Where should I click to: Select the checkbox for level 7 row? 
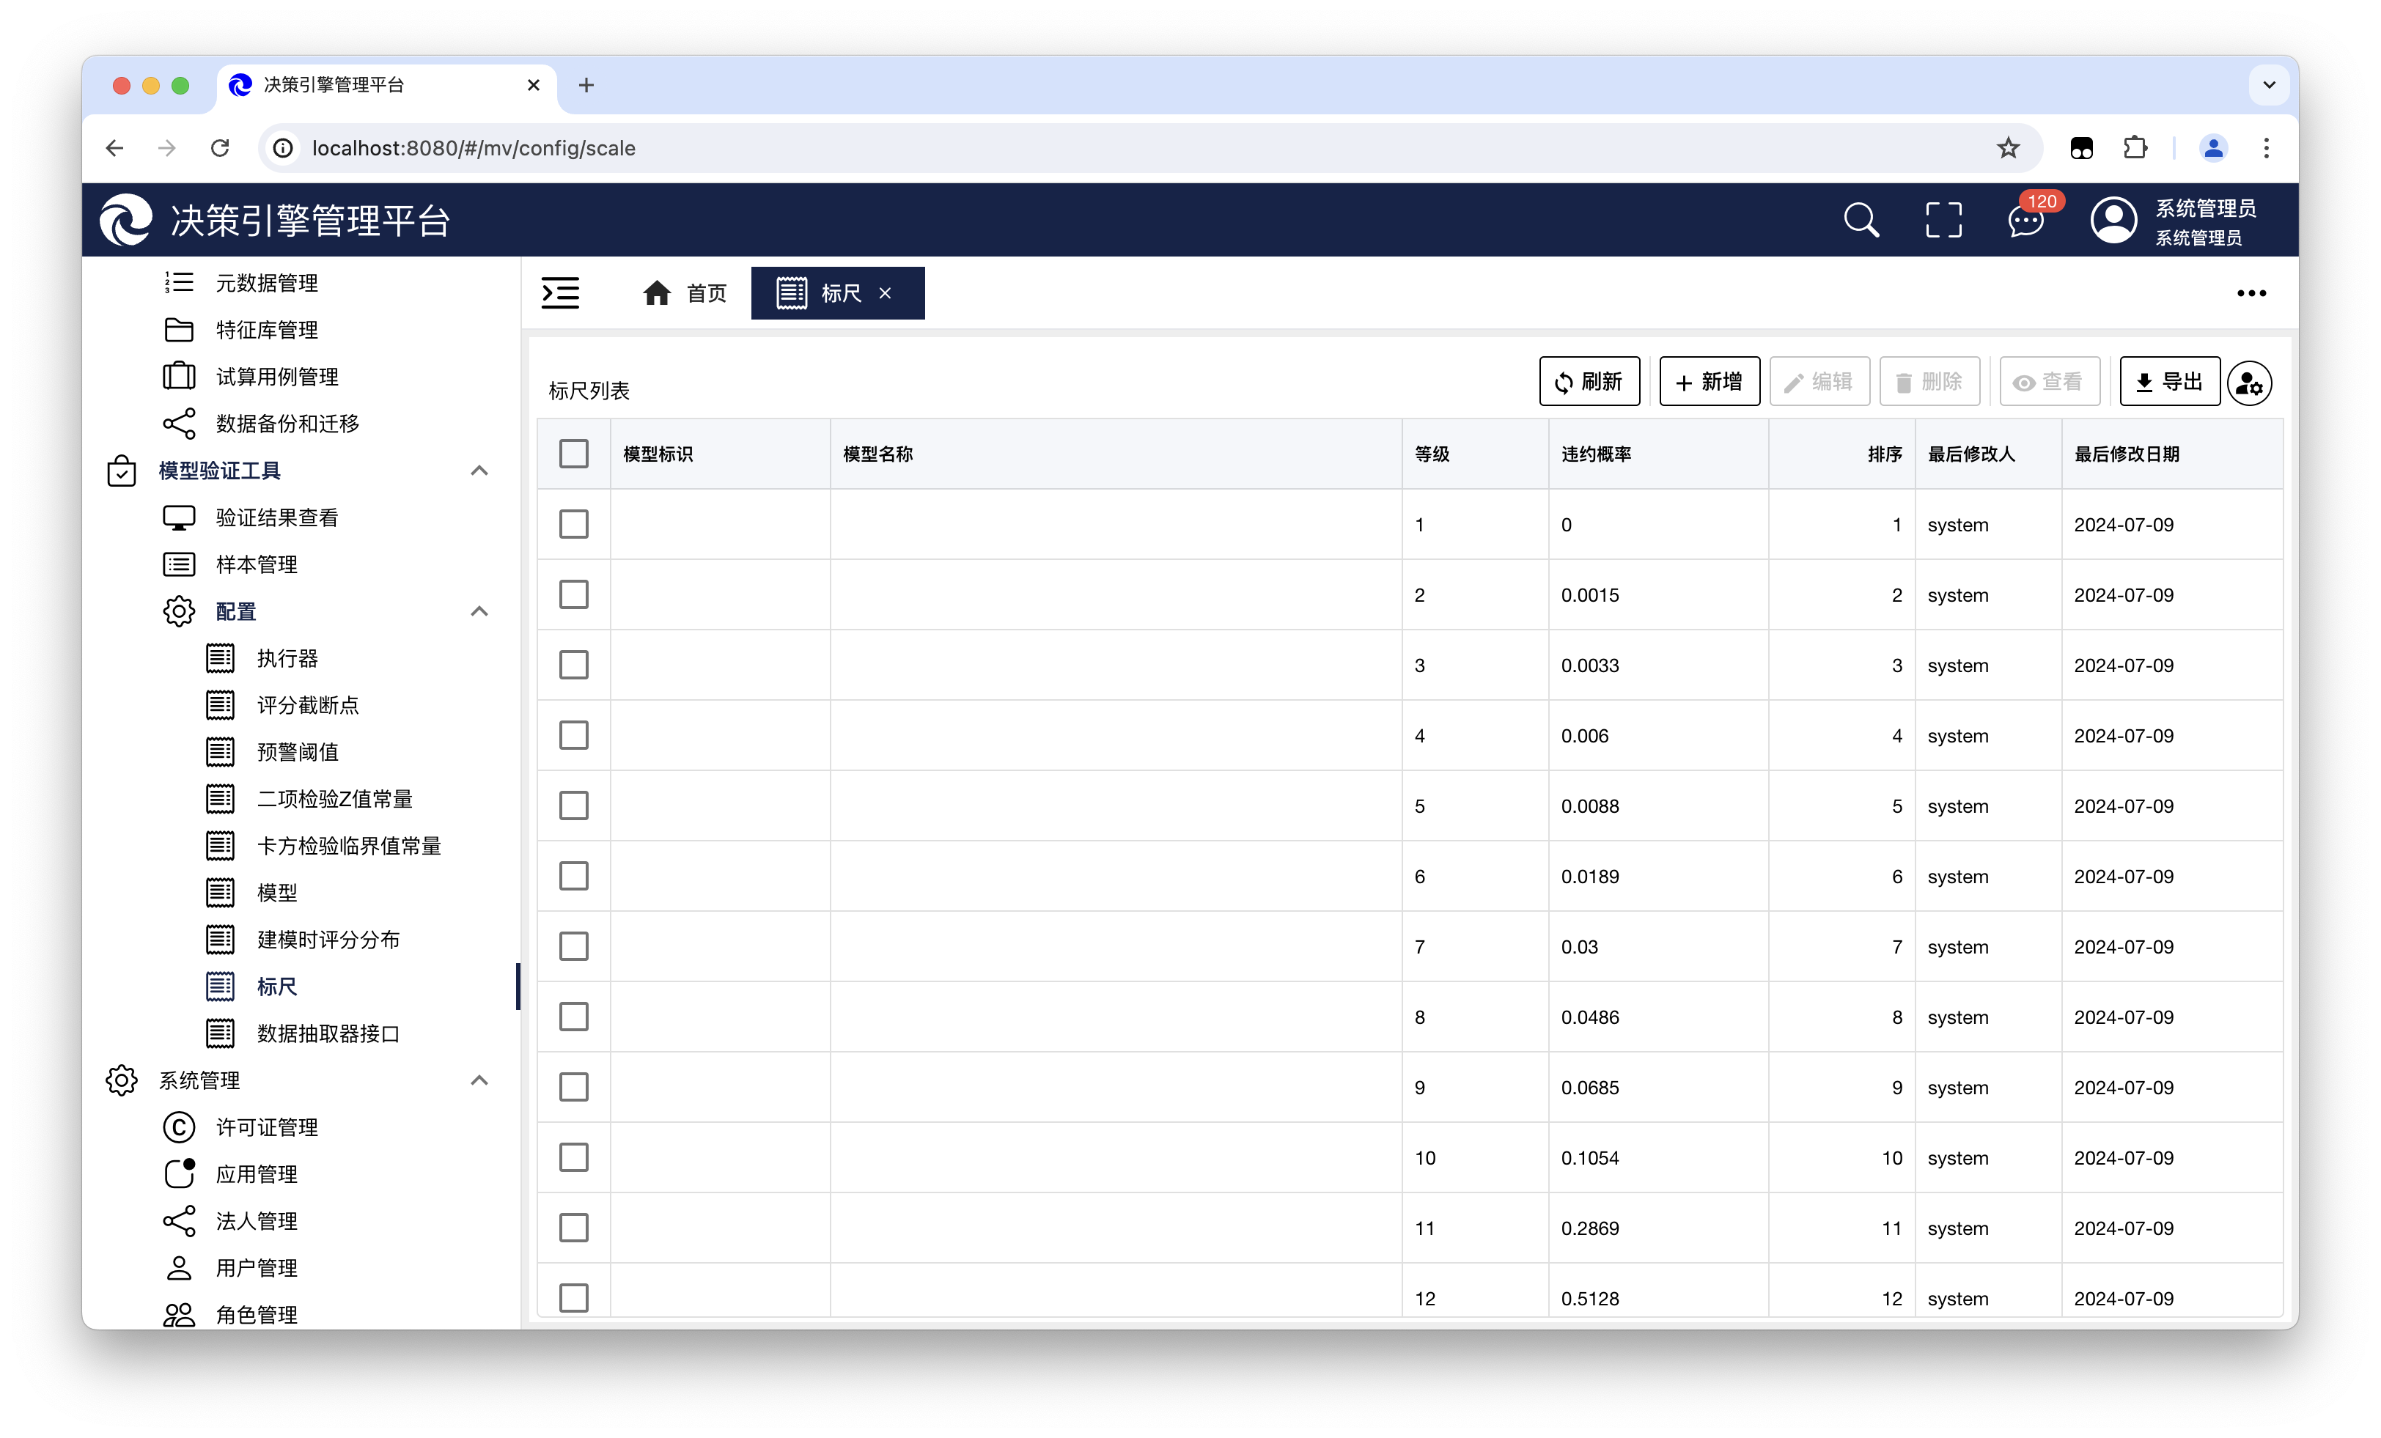point(574,946)
